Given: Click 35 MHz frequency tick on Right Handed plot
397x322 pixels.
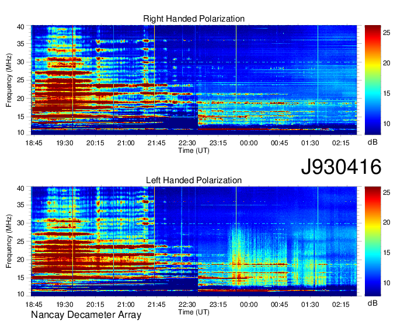Looking at the screenshot, I should (x=20, y=44).
